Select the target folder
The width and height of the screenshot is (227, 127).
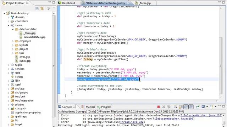18,125
